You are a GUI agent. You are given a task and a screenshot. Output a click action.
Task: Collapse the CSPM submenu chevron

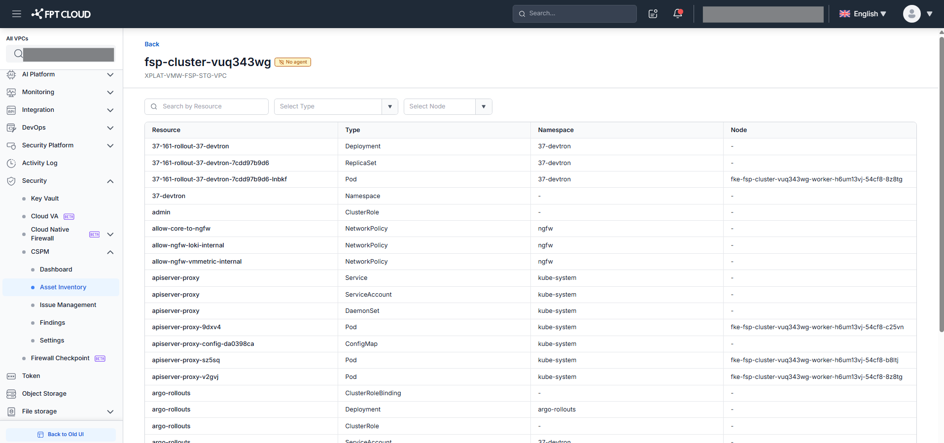pos(110,252)
